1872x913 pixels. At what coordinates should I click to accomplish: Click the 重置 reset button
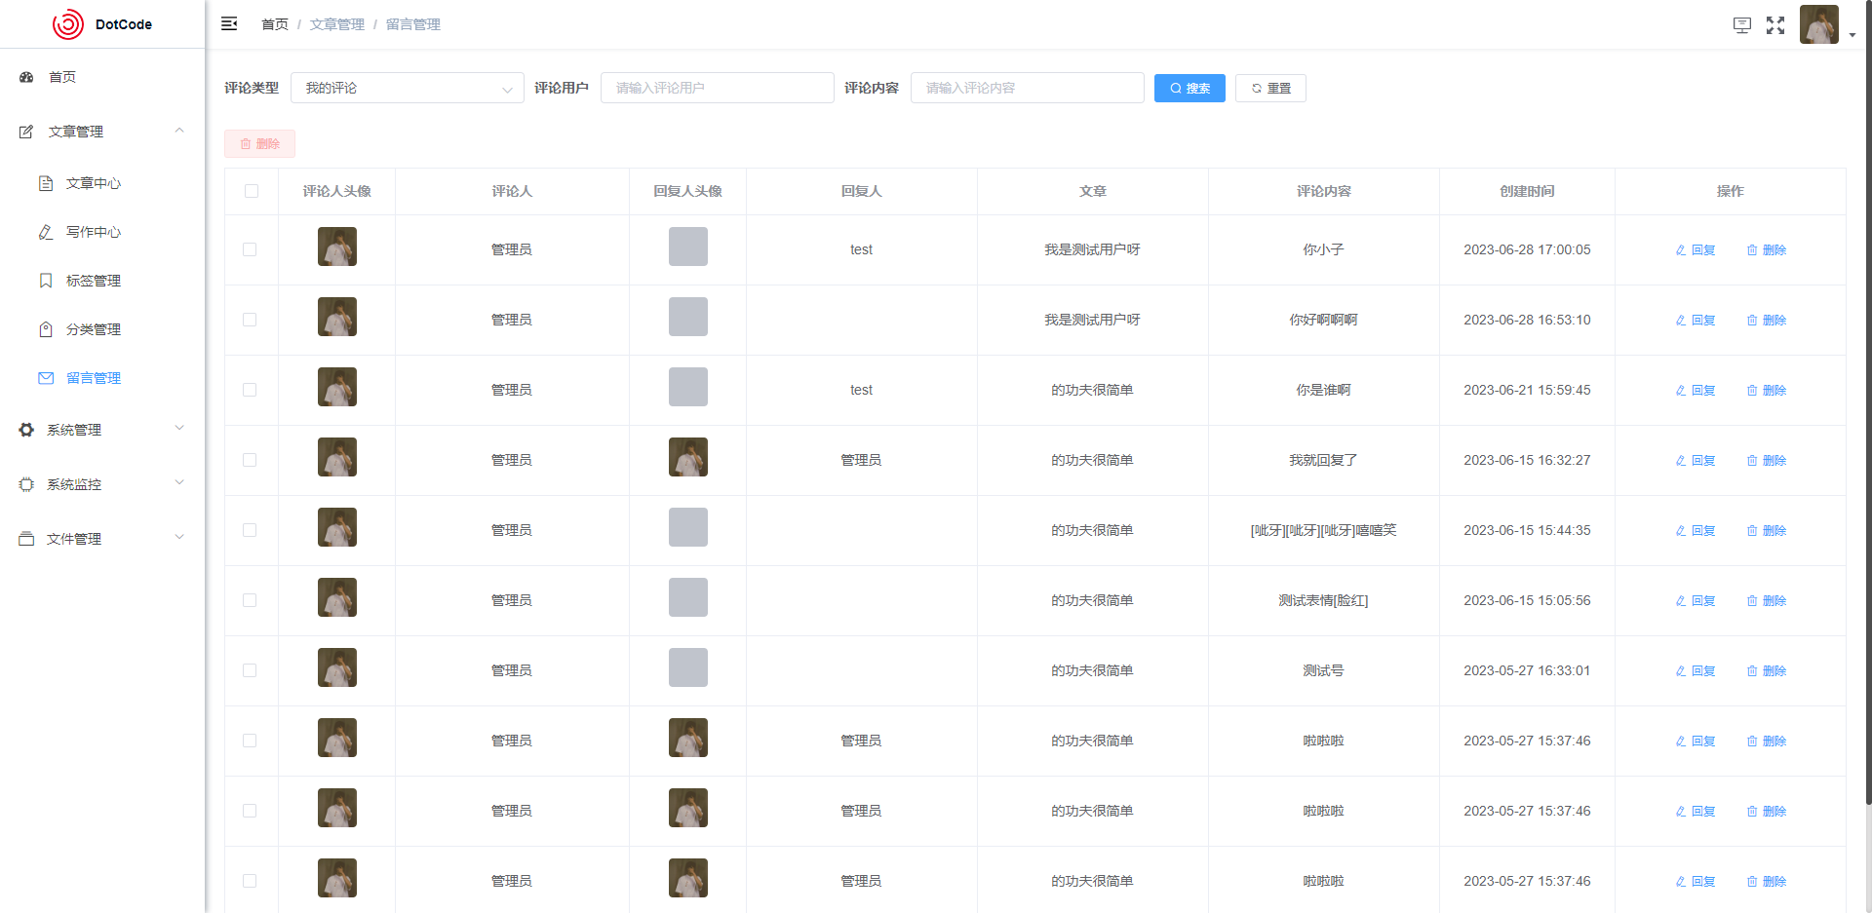(1270, 88)
